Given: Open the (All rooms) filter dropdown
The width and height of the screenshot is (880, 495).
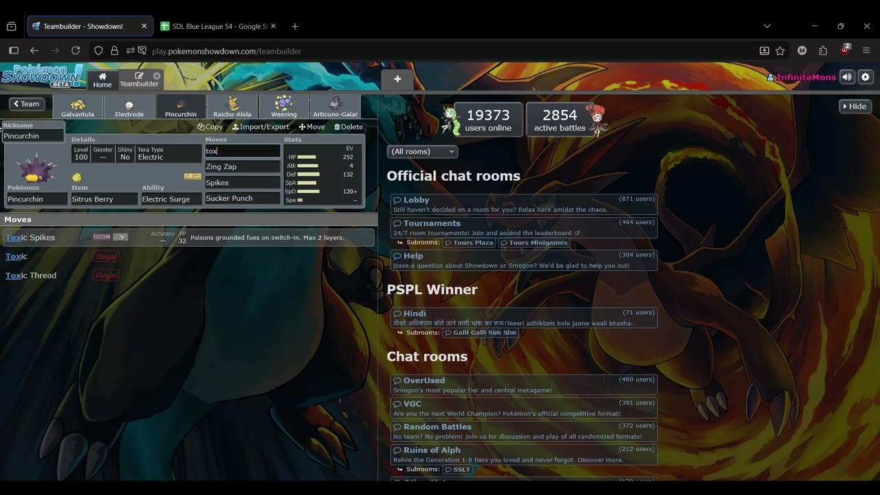Looking at the screenshot, I should pos(422,151).
